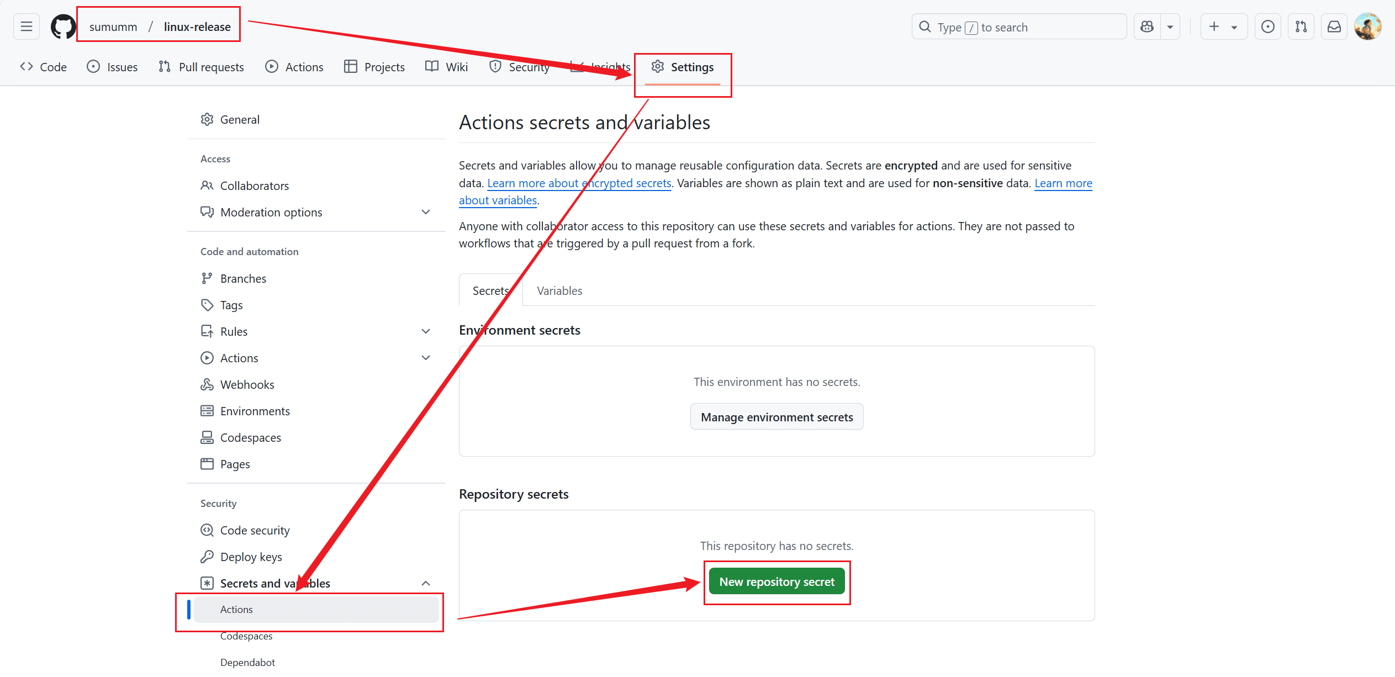Viewport: 1395px width, 677px height.
Task: Click the Type to search field
Action: point(1019,27)
